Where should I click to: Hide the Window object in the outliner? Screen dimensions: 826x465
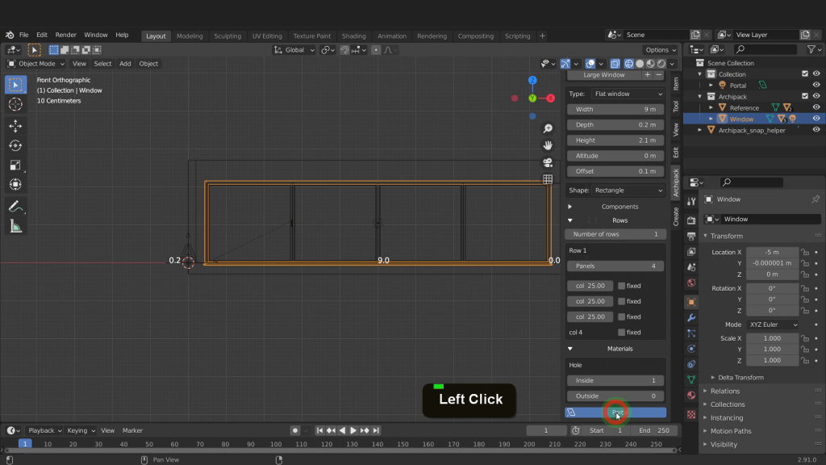pyautogui.click(x=816, y=119)
